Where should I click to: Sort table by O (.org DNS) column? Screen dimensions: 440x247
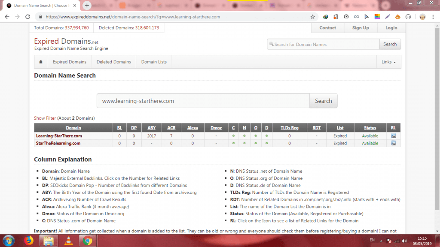(x=256, y=128)
